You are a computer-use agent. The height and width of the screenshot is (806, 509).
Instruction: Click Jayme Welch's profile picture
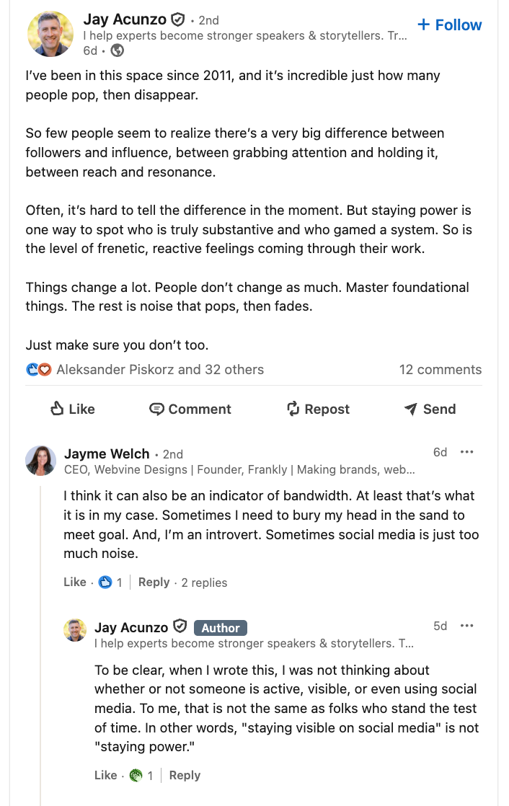pyautogui.click(x=41, y=461)
